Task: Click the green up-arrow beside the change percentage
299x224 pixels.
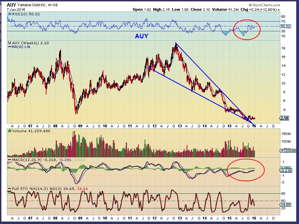Action: click(279, 10)
